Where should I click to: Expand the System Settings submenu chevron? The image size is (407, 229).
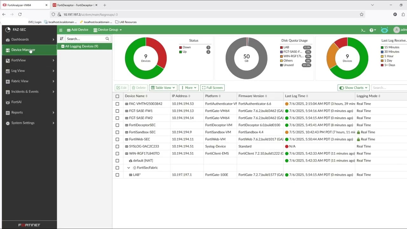[x=53, y=123]
